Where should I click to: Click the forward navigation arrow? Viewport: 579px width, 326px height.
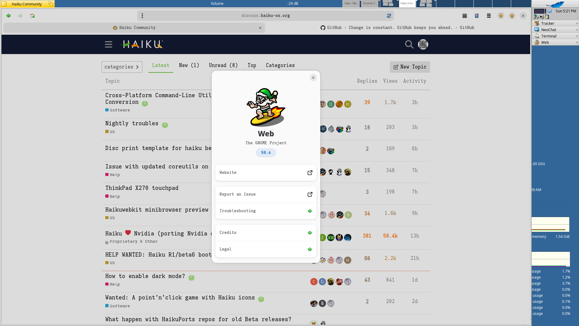(x=20, y=16)
